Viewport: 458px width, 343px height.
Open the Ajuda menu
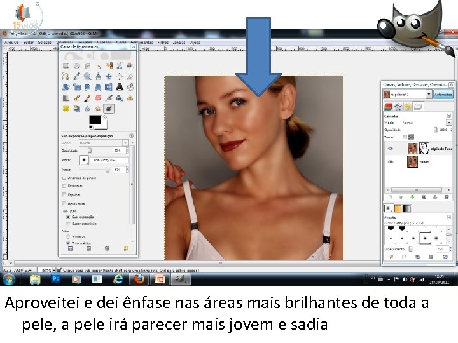click(195, 43)
